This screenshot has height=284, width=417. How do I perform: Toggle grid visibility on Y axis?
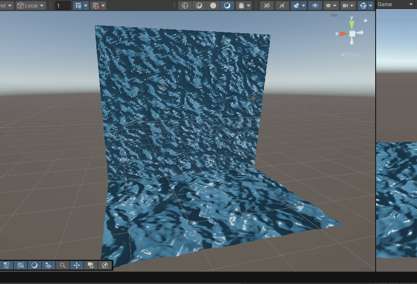(78, 6)
